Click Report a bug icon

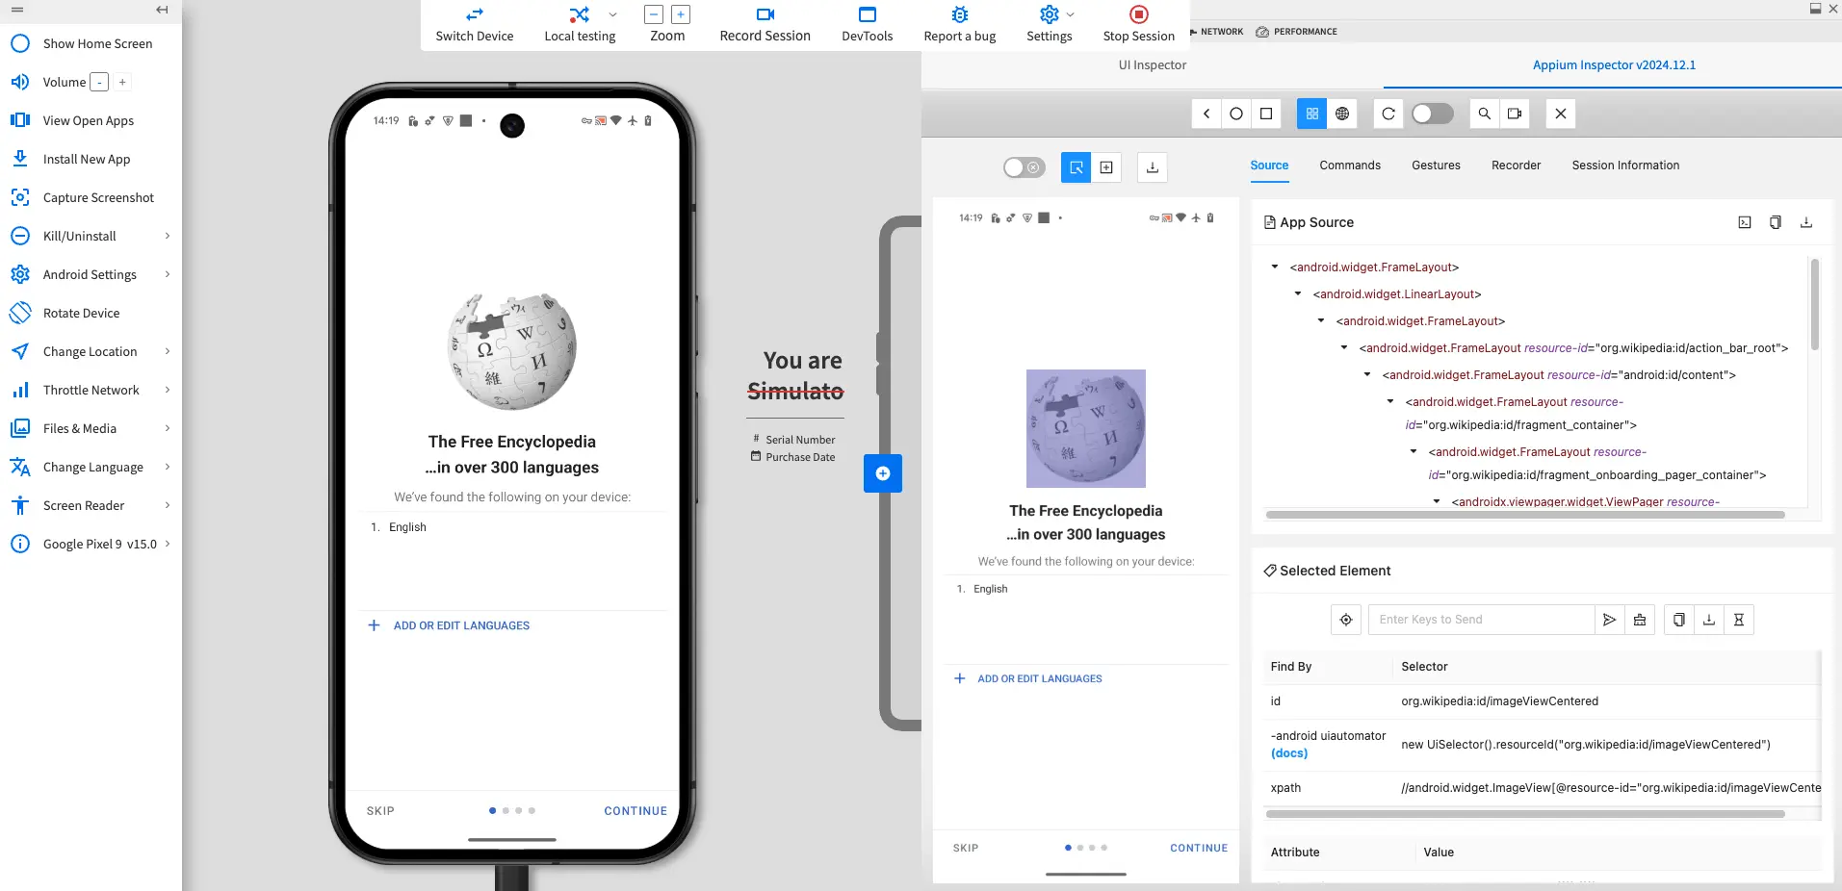(960, 14)
